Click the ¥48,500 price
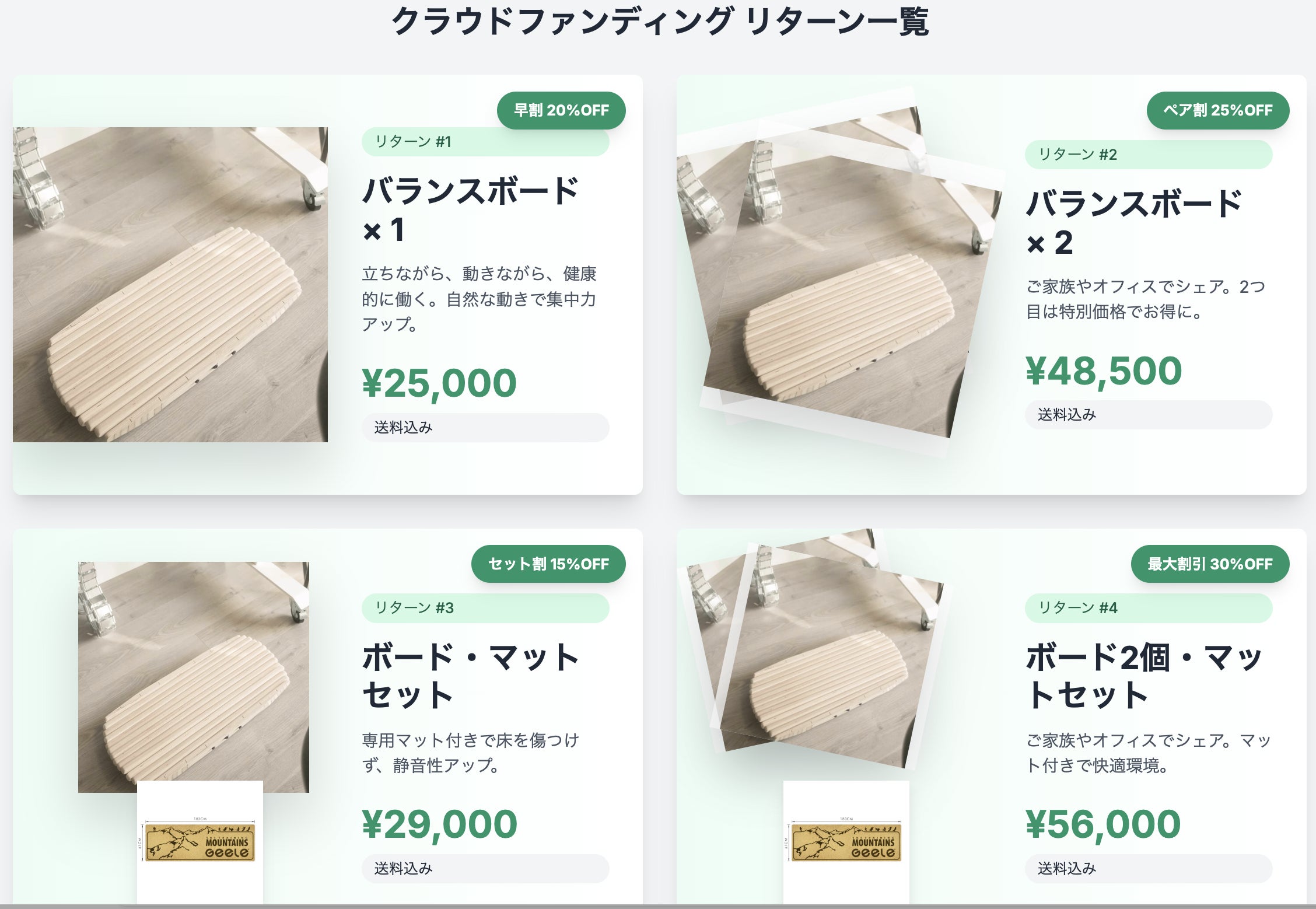Viewport: 1316px width, 909px height. tap(1103, 370)
